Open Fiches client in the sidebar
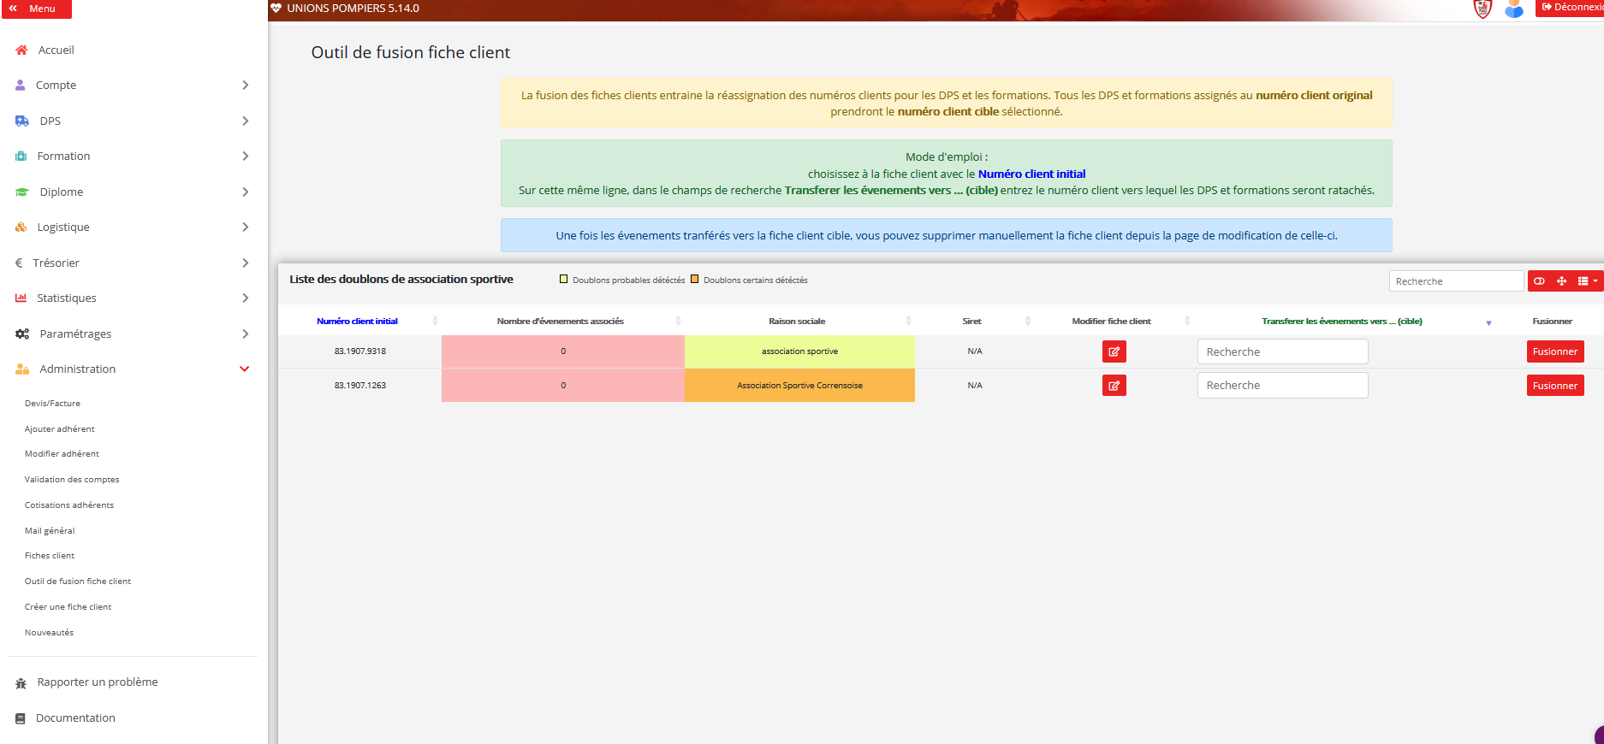This screenshot has height=744, width=1604. (x=50, y=556)
